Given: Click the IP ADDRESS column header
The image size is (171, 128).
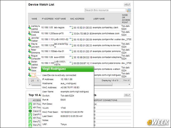Looking at the screenshot, I should 48,19.
